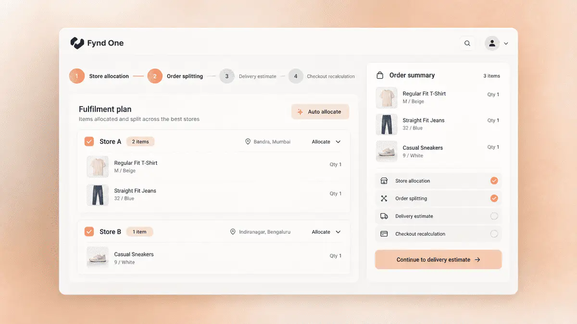The width and height of the screenshot is (577, 324).
Task: Click 'Casual Sneakers' name in Store B
Action: click(134, 254)
